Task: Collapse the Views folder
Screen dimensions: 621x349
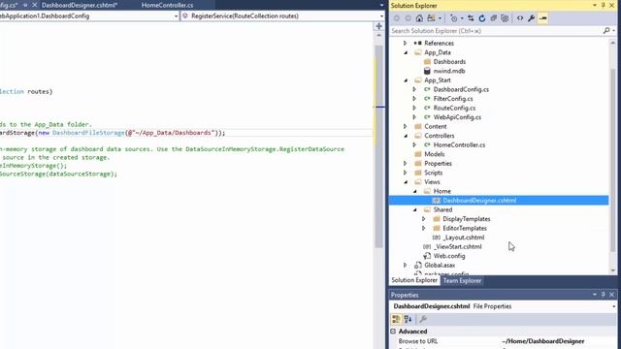Action: point(406,181)
